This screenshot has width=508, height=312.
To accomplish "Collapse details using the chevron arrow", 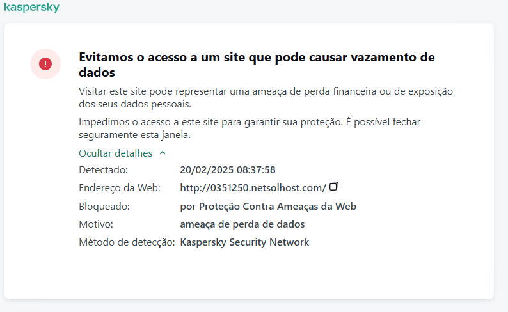I will pyautogui.click(x=163, y=153).
